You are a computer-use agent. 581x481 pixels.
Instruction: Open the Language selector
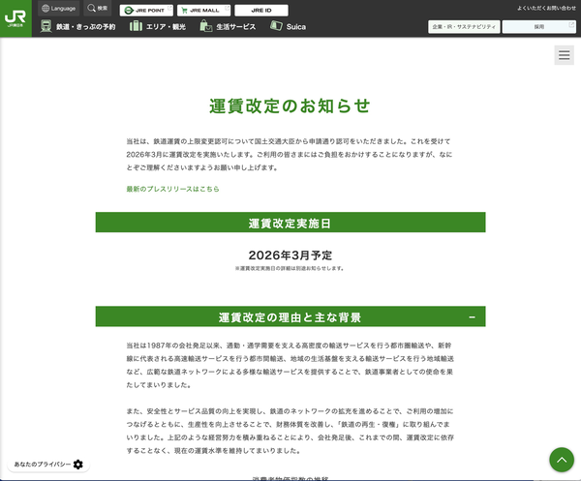(x=58, y=9)
